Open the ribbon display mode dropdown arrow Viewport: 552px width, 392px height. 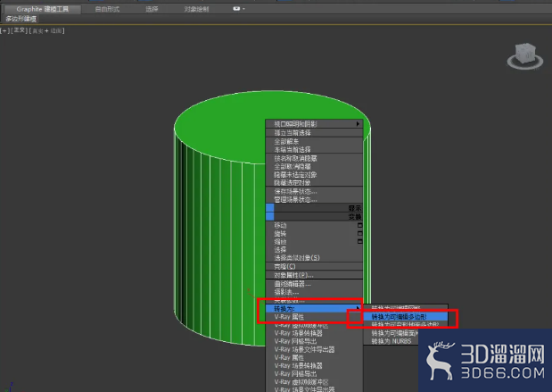tap(243, 9)
